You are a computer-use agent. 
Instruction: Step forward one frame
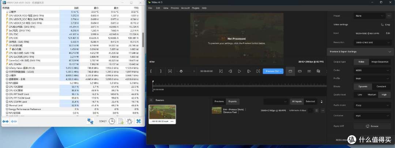tap(249, 71)
